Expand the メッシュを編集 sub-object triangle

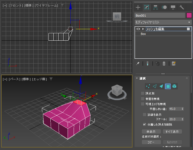(x=143, y=29)
